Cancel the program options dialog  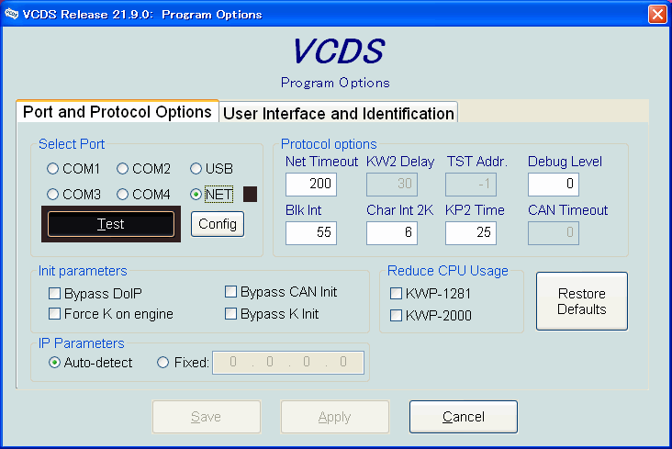click(x=464, y=417)
